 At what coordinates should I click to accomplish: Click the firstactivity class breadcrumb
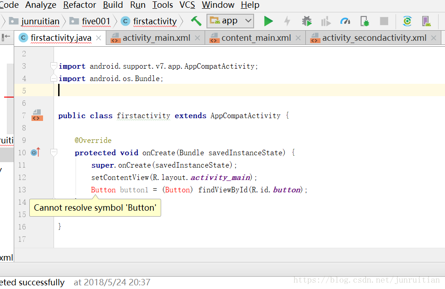click(149, 21)
